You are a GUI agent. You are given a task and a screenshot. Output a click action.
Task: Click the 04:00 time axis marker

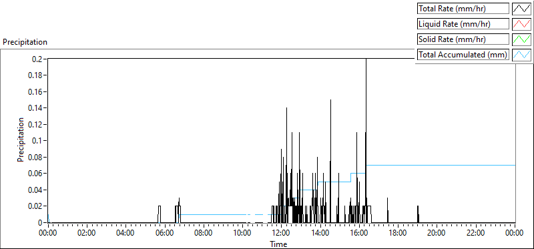125,234
